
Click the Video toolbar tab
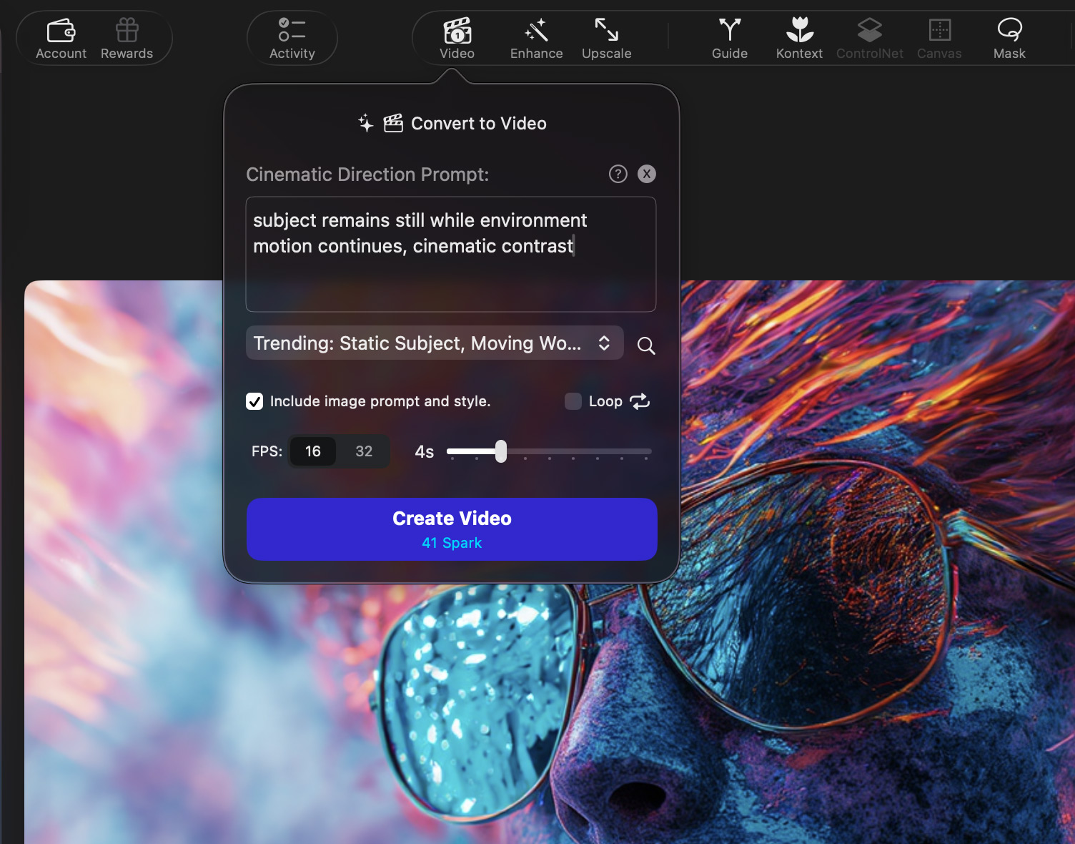pyautogui.click(x=457, y=39)
